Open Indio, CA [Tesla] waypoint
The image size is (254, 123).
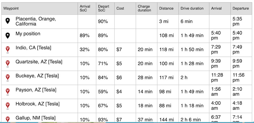[33, 48]
